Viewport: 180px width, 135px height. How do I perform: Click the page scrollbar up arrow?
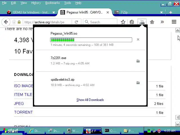coord(177,30)
